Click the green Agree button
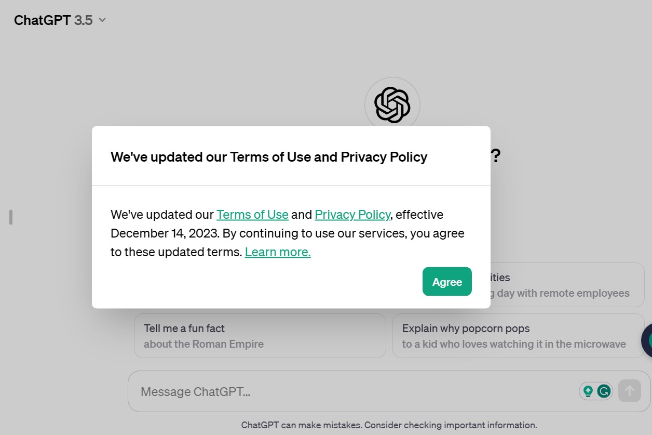The image size is (652, 435). coord(447,282)
